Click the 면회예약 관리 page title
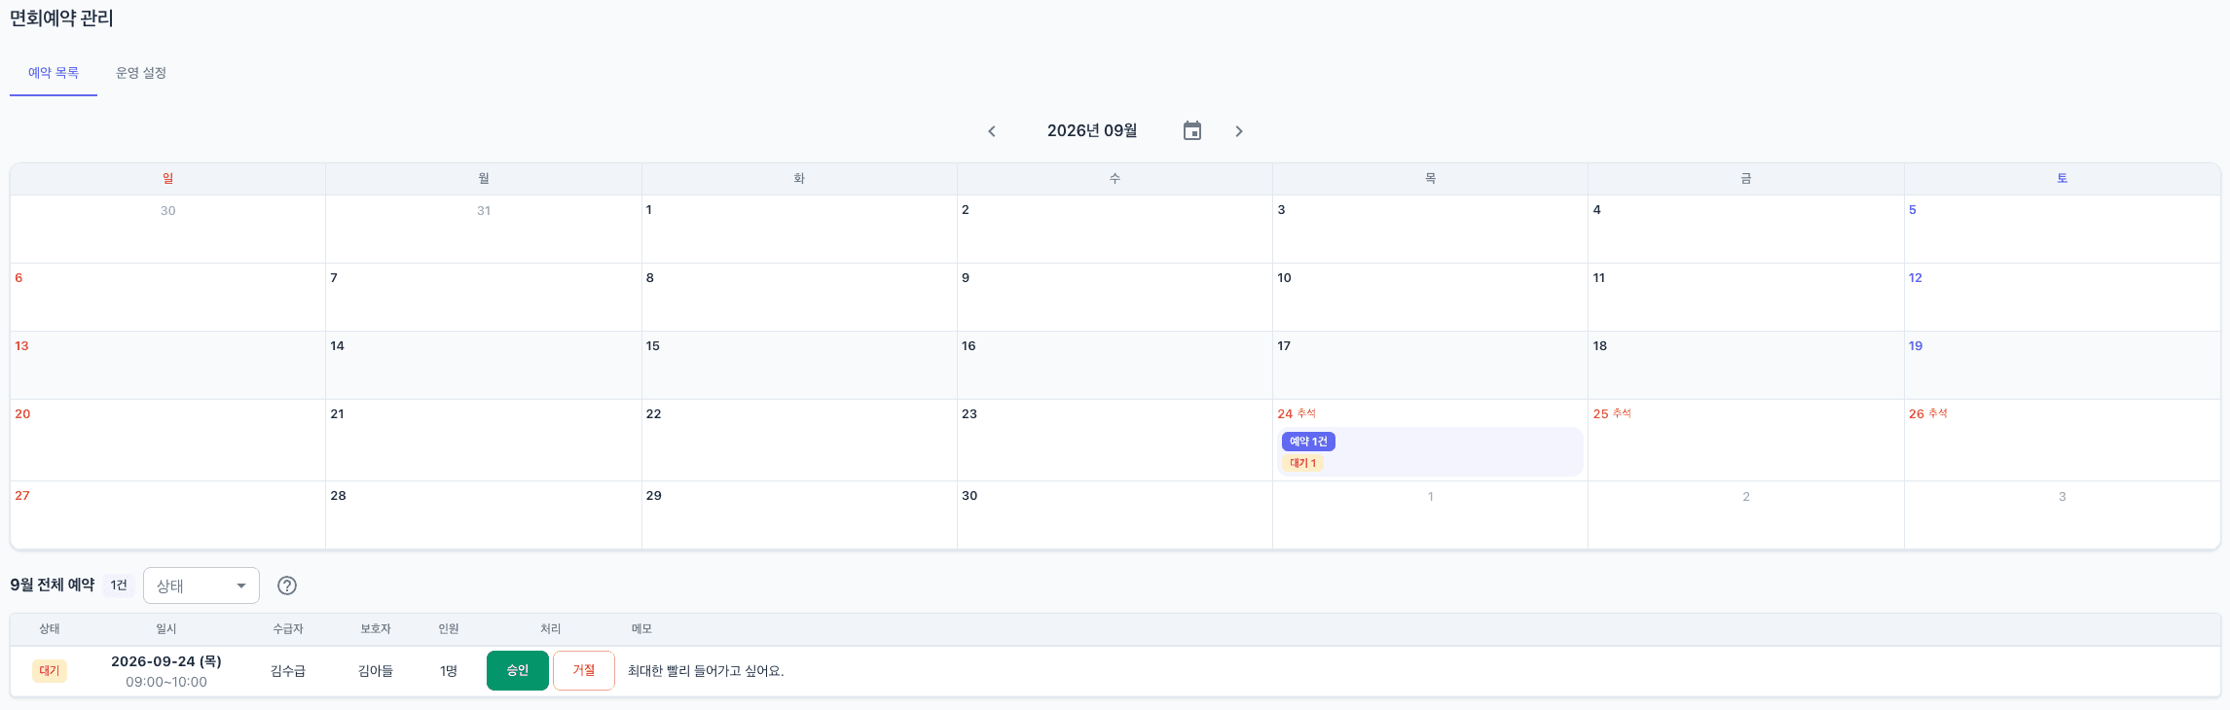Image resolution: width=2230 pixels, height=710 pixels. coord(61,18)
